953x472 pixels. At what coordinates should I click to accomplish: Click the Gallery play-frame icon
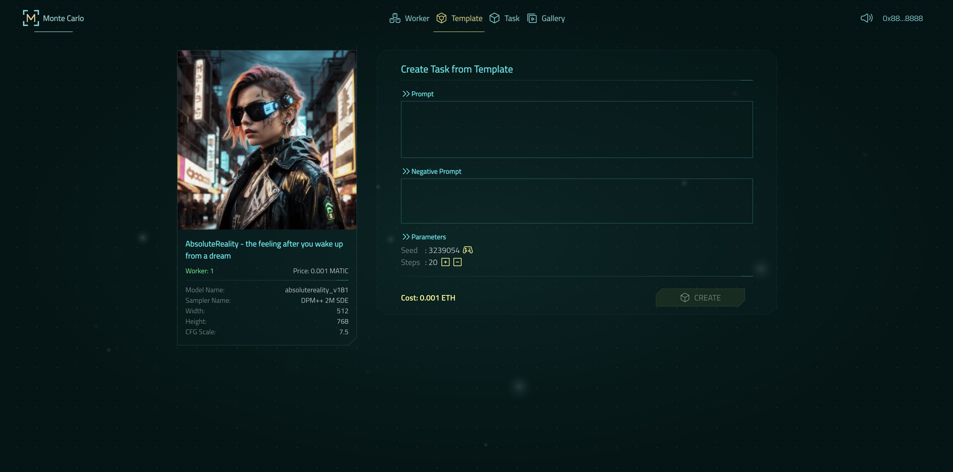531,18
